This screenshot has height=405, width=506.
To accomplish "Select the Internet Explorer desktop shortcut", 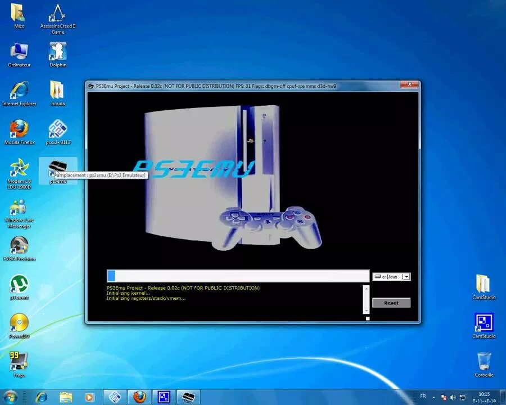I will pyautogui.click(x=19, y=93).
